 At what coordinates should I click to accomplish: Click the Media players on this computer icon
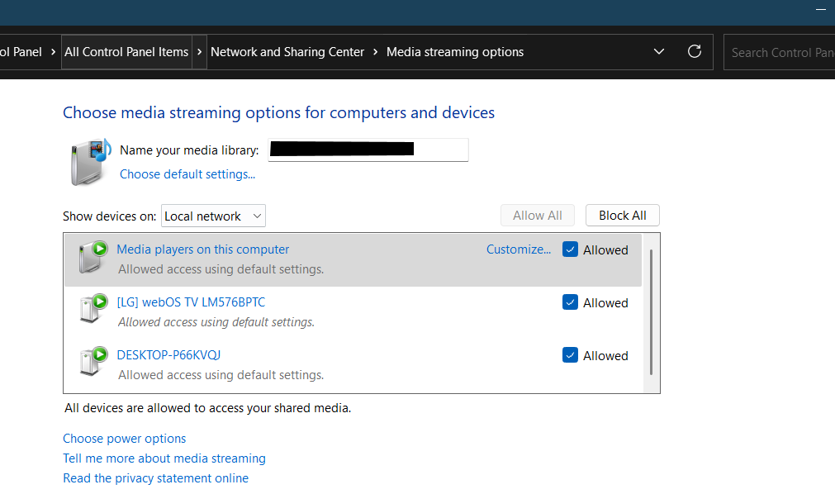coord(93,257)
